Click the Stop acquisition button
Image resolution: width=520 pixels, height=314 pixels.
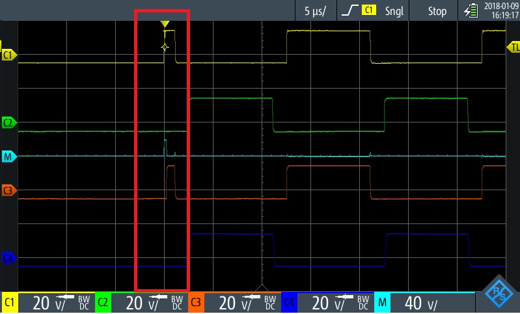(x=437, y=11)
